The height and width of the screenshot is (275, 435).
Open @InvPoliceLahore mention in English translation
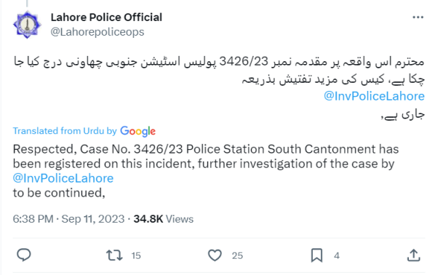pyautogui.click(x=63, y=178)
